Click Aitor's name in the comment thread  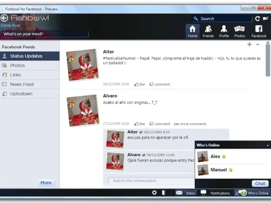(x=132, y=132)
